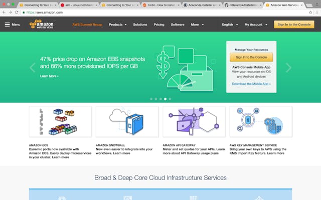Open Software in the navigation bar
Image resolution: width=321 pixels, height=200 pixels.
click(x=178, y=24)
